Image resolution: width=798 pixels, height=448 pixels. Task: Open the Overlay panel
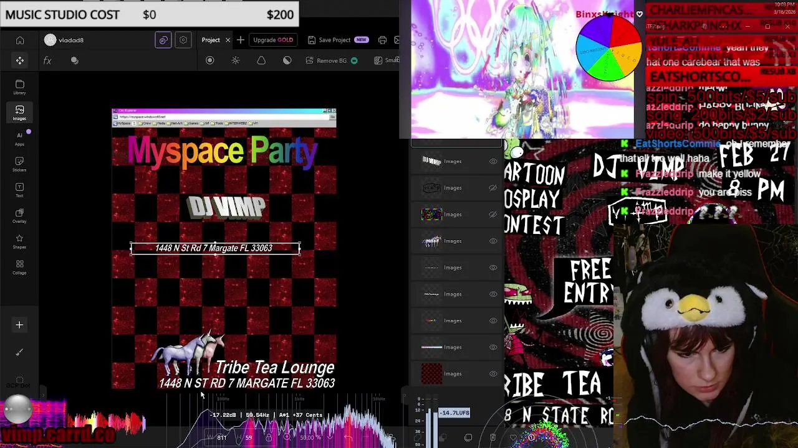[19, 216]
